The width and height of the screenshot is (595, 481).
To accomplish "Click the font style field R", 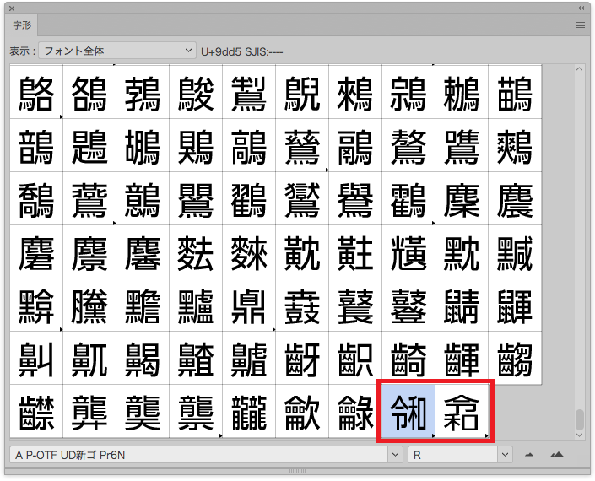I will (x=452, y=455).
